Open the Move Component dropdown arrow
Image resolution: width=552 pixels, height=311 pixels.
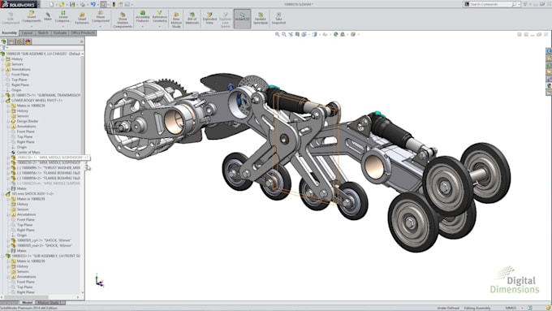pyautogui.click(x=101, y=27)
